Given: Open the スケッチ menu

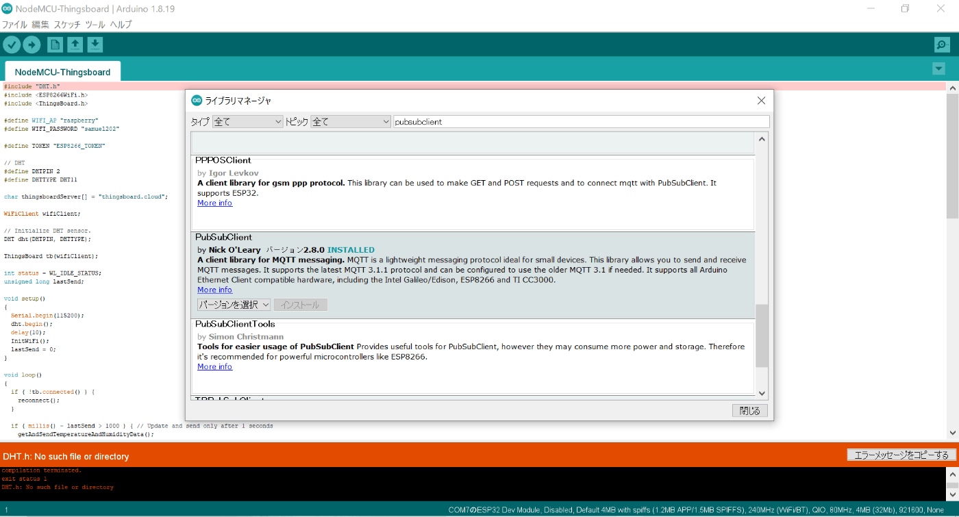Looking at the screenshot, I should (67, 24).
